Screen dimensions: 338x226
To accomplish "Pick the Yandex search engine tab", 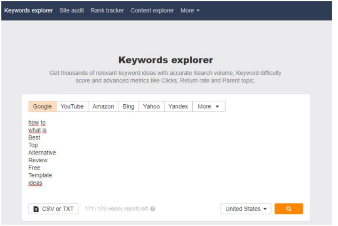I will pyautogui.click(x=178, y=107).
